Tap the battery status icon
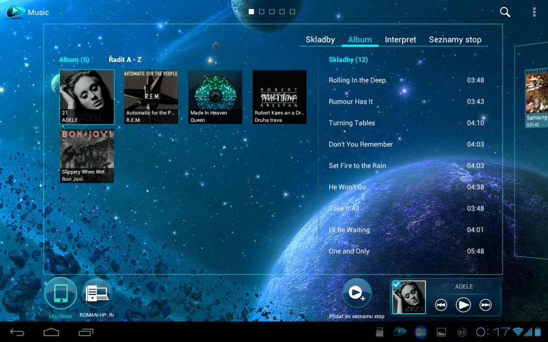548x342 pixels. (x=537, y=331)
